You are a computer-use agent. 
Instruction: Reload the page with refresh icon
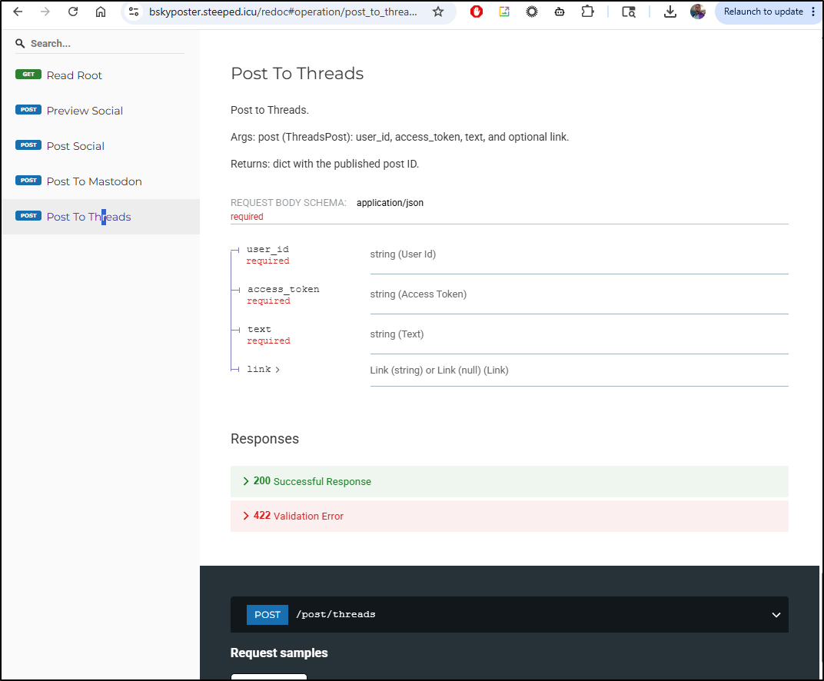73,12
